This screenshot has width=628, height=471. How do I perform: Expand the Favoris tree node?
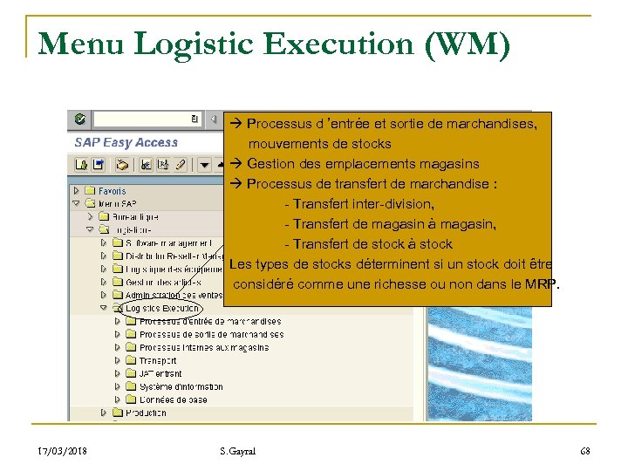pyautogui.click(x=77, y=191)
